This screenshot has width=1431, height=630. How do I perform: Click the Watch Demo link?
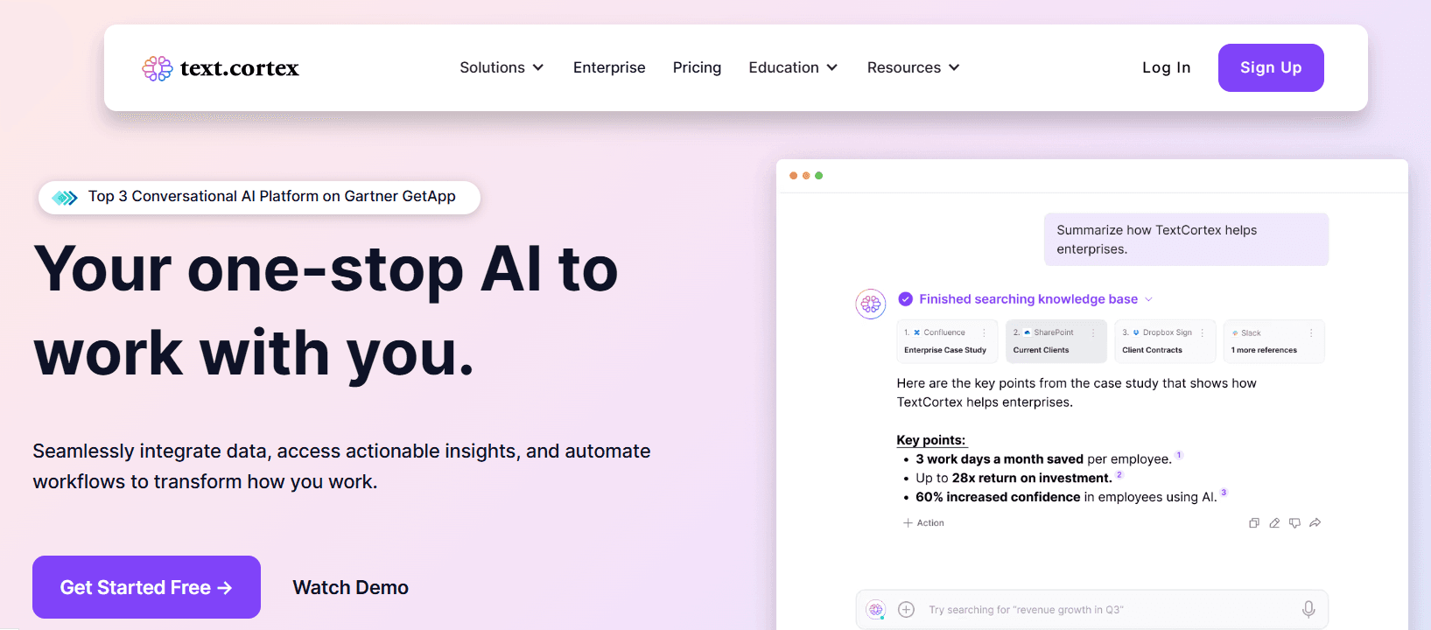point(350,587)
